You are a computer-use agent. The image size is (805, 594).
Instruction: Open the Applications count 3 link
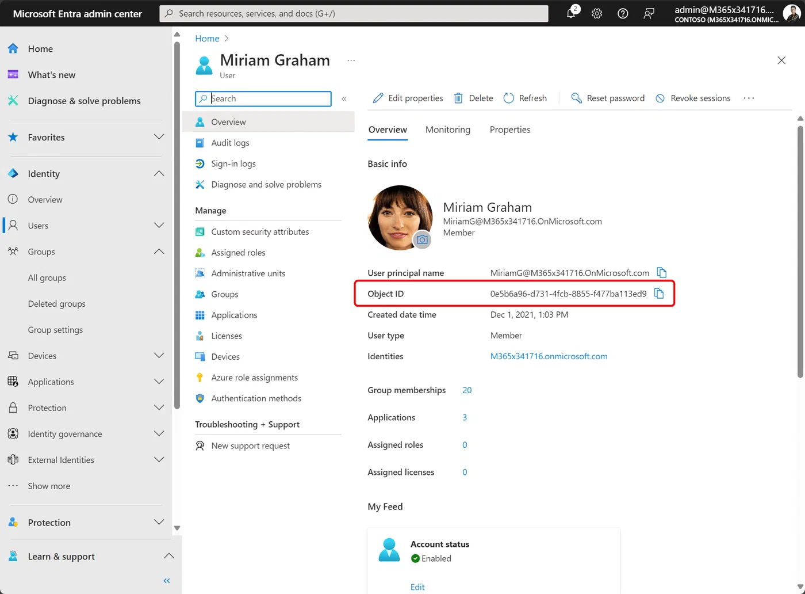click(465, 417)
